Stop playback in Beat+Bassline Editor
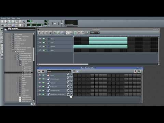The height and width of the screenshot is (123, 164). (43, 71)
